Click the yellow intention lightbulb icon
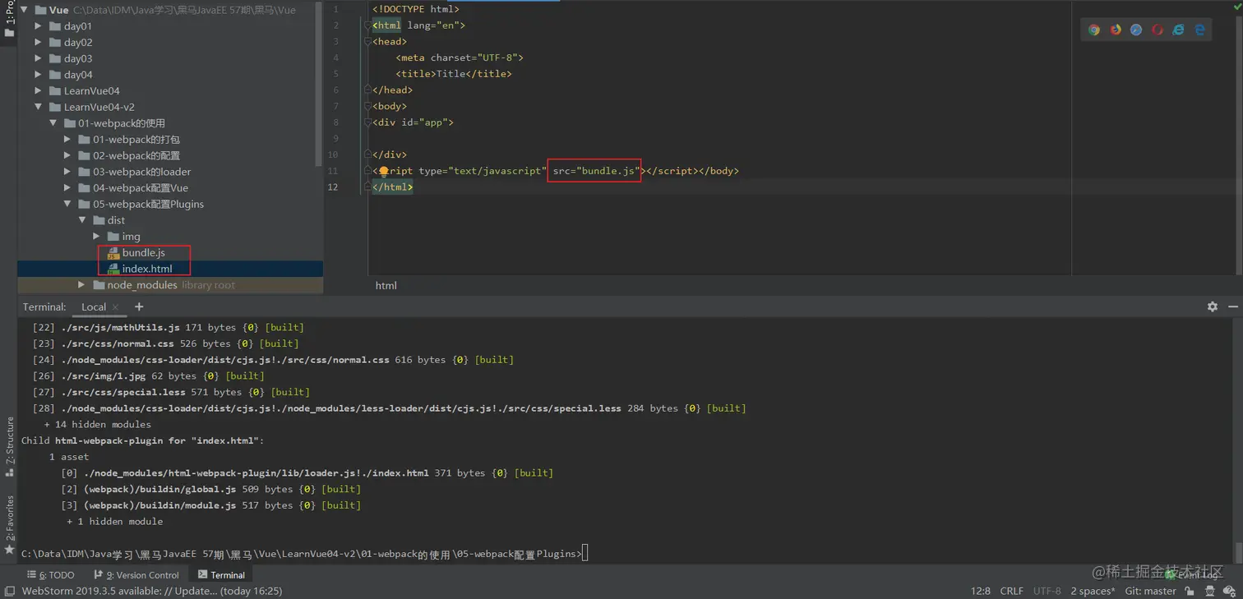Viewport: 1243px width, 599px height. point(384,171)
